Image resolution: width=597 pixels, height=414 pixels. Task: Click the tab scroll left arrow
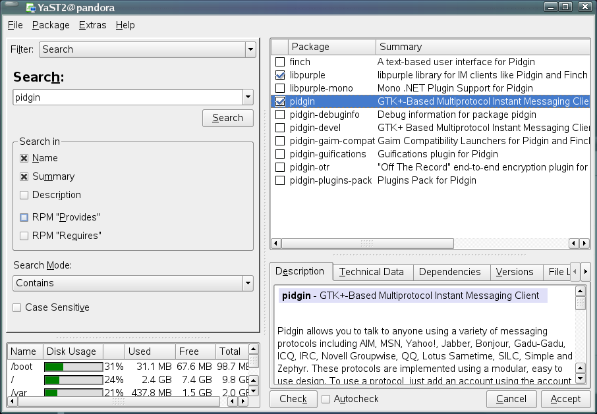[x=575, y=271]
